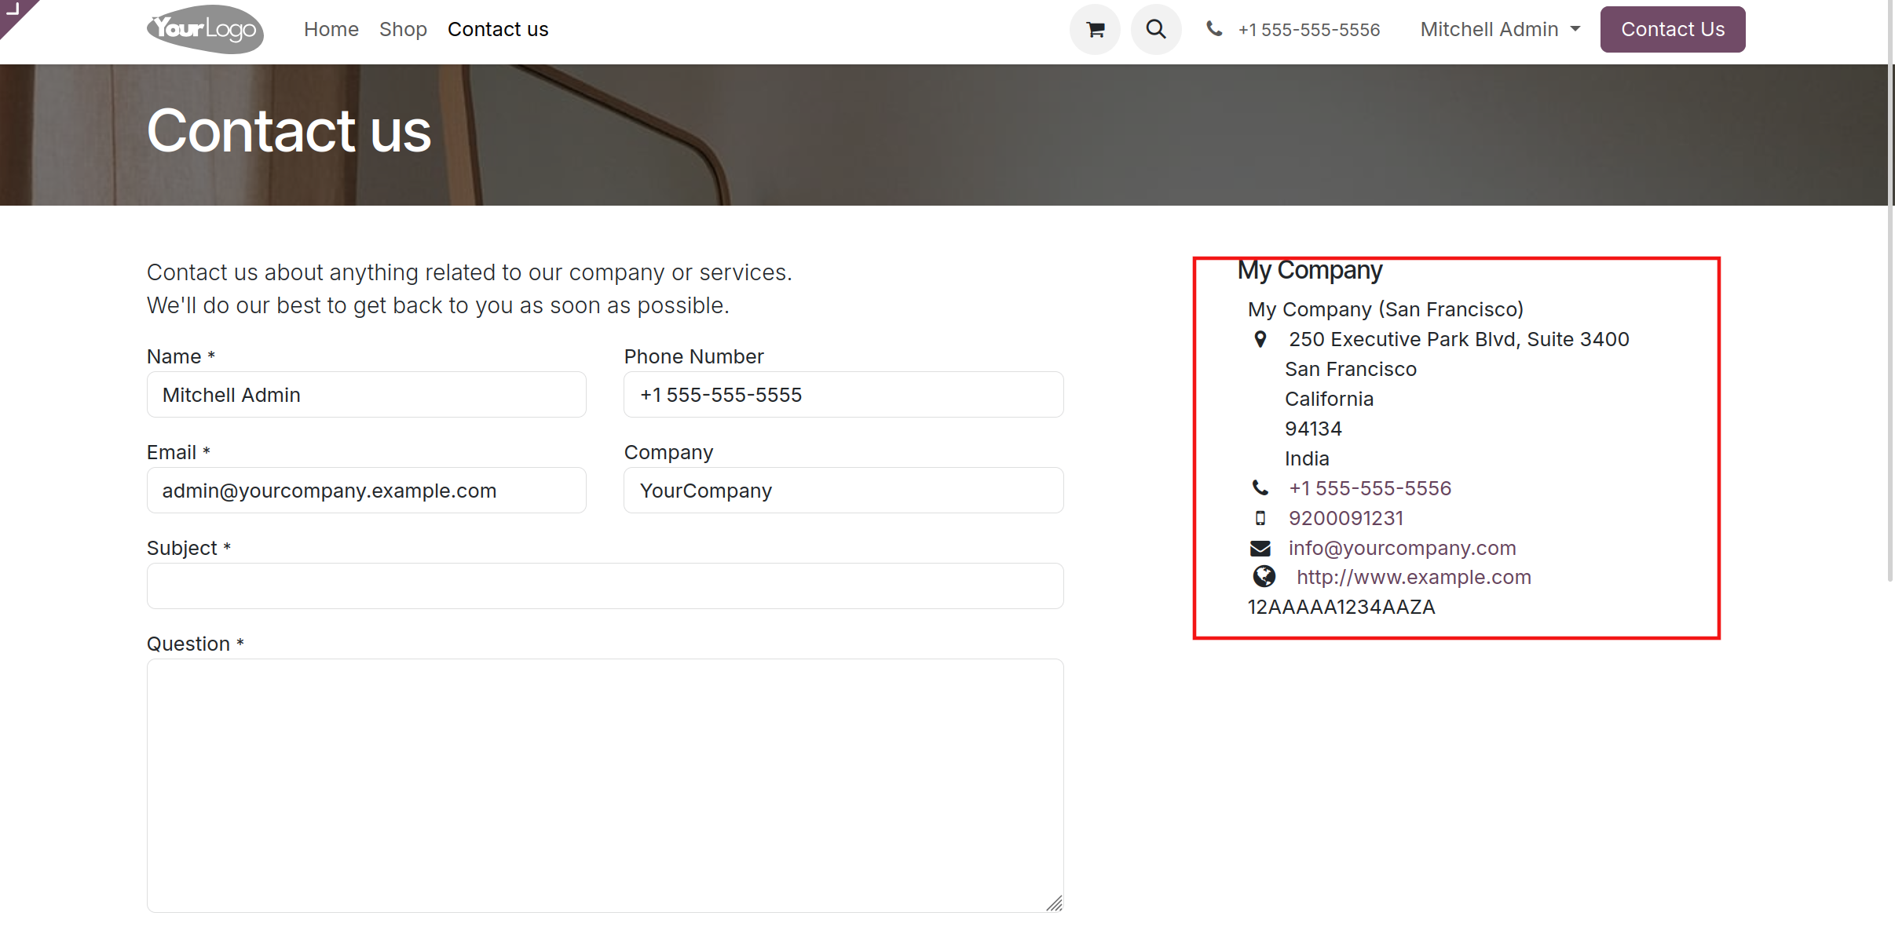Open the http://www.example.com website link
The width and height of the screenshot is (1895, 927).
[1414, 577]
